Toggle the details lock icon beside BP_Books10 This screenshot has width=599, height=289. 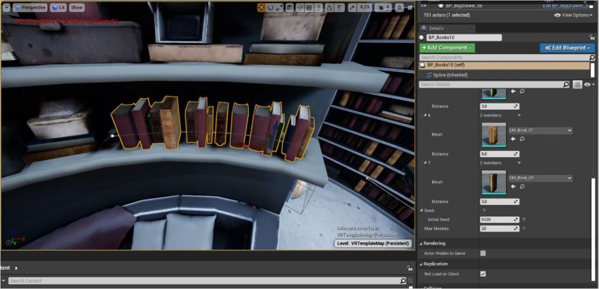[x=592, y=37]
